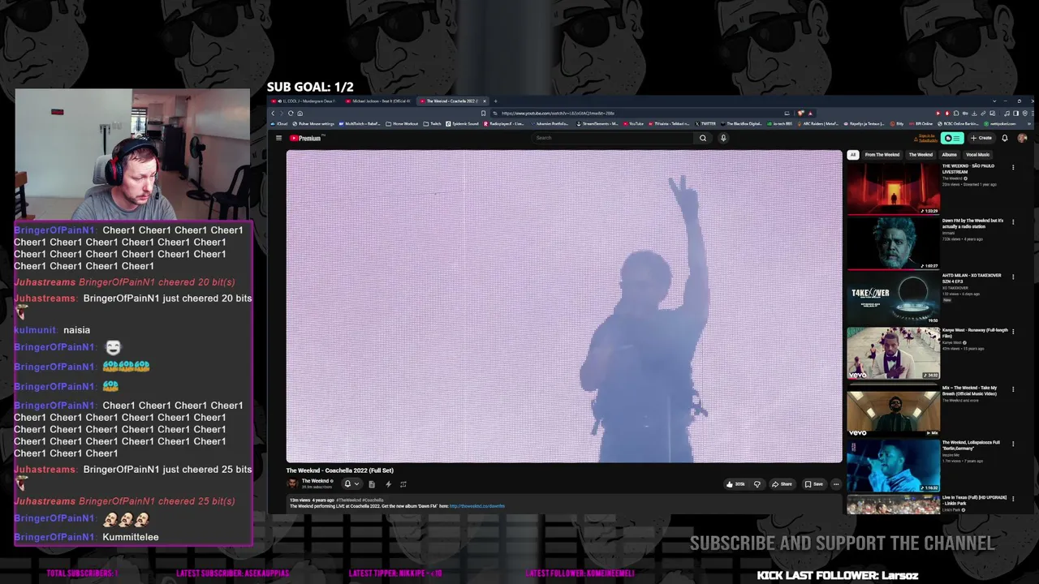Open the iCloud bookmark
This screenshot has width=1039, height=584.
(x=281, y=124)
